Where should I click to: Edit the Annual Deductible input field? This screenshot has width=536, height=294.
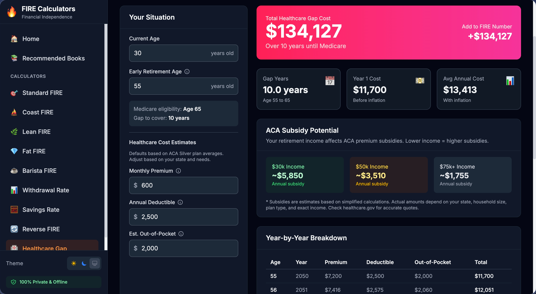tap(184, 217)
